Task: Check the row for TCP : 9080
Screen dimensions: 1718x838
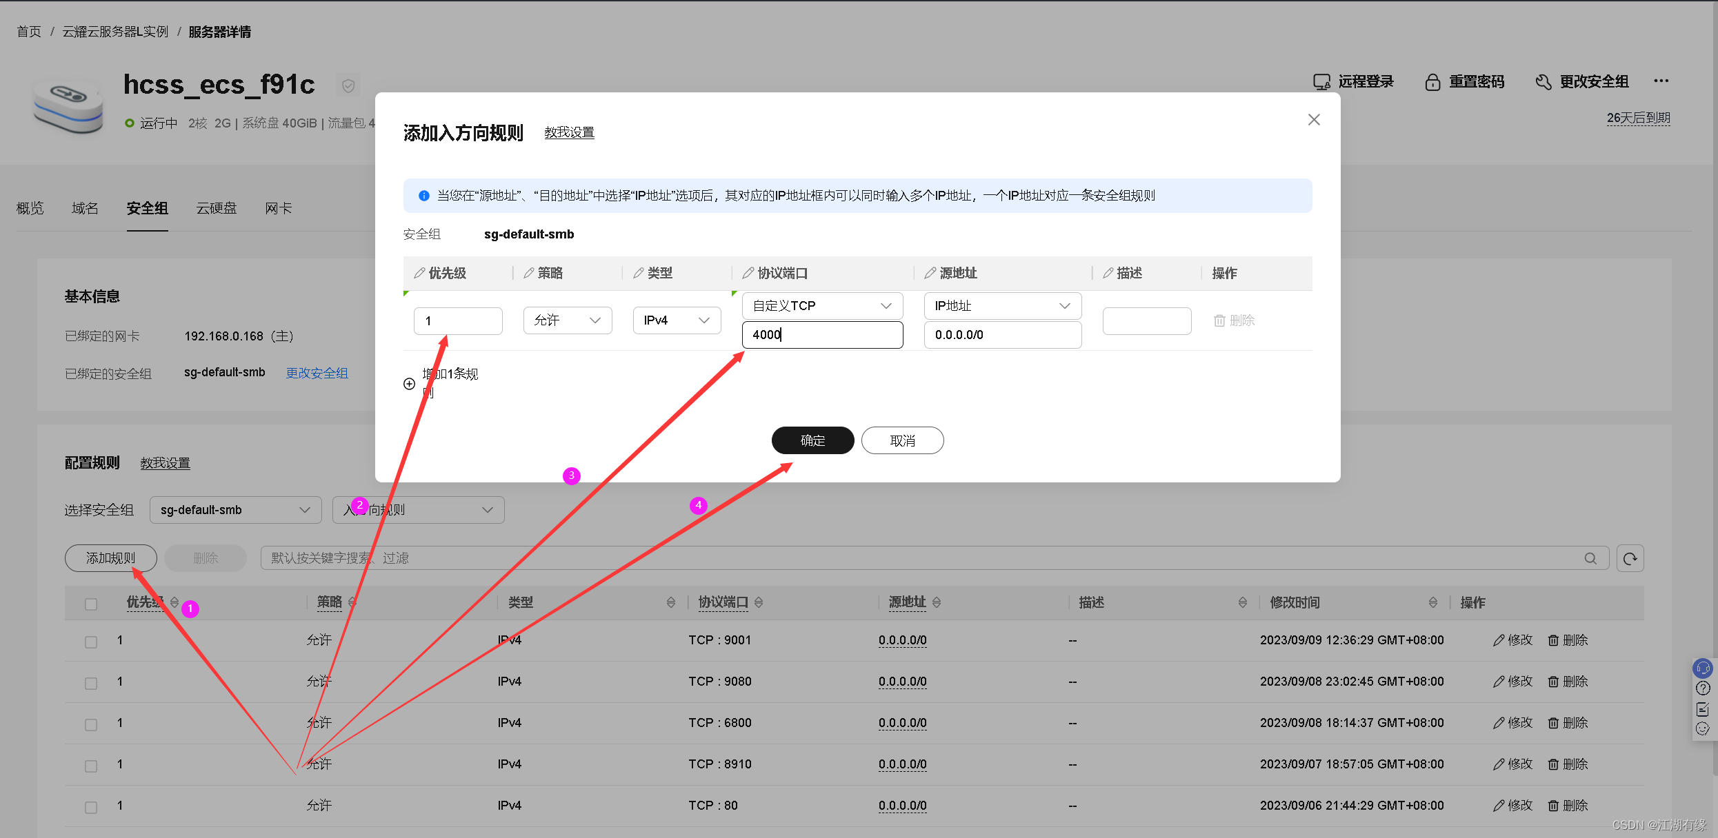Action: [91, 683]
